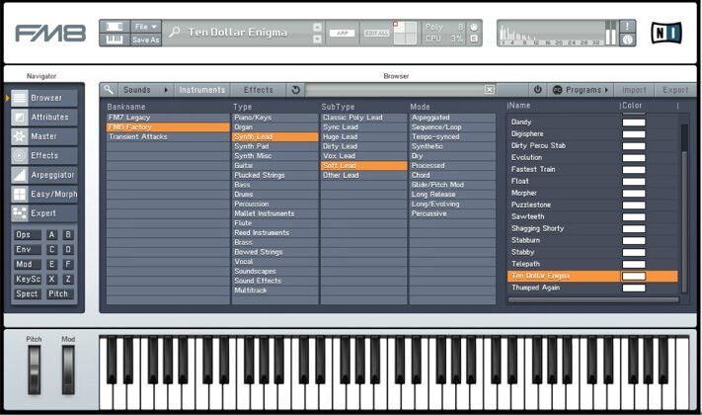Click the Import button
Image resolution: width=702 pixels, height=415 pixels.
pyautogui.click(x=634, y=90)
